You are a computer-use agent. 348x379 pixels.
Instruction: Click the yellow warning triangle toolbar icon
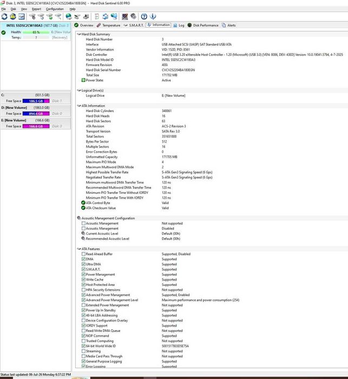pyautogui.click(x=13, y=16)
